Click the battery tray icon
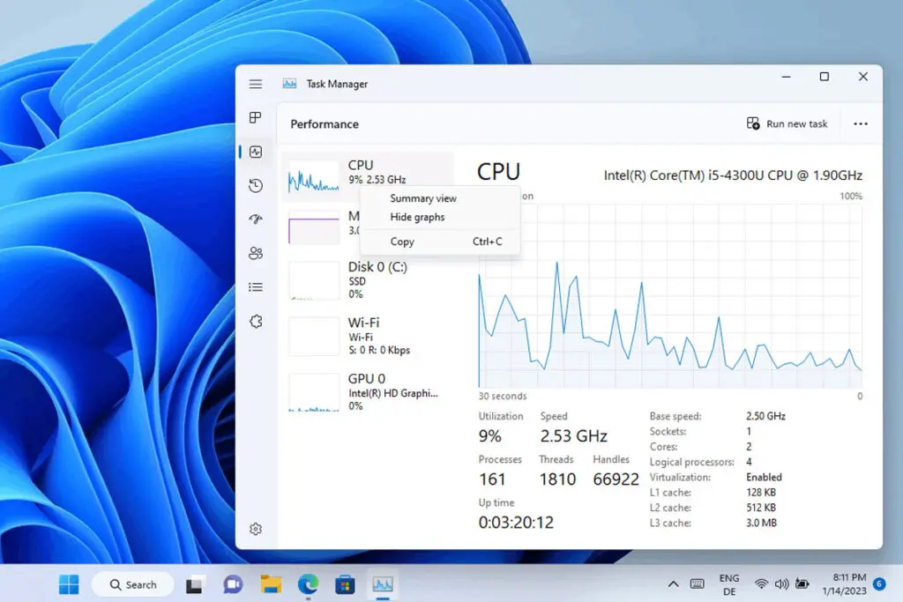This screenshot has width=903, height=602. point(802,584)
